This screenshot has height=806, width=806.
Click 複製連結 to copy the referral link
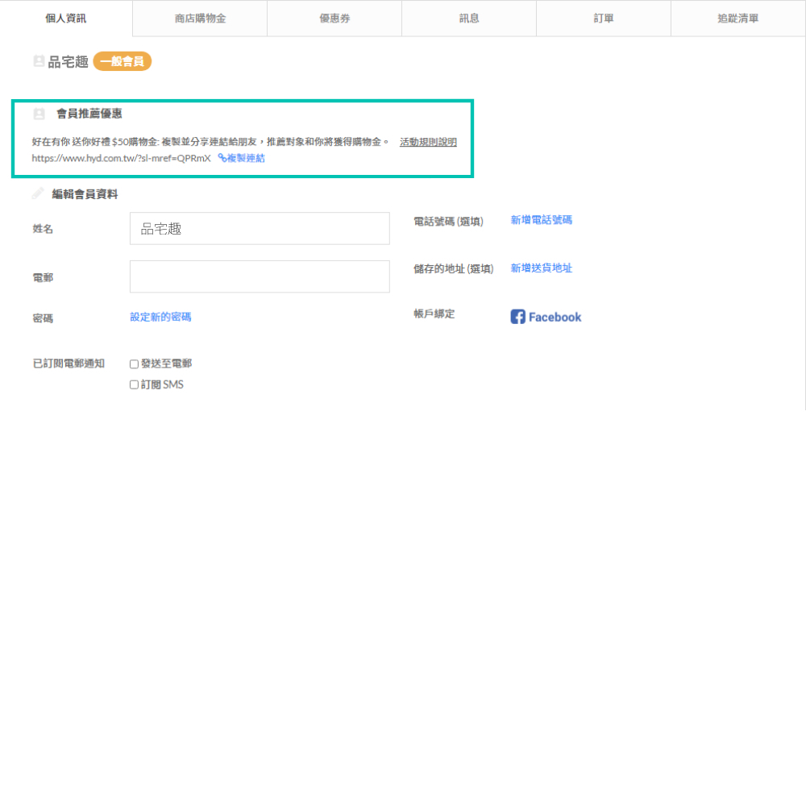pos(242,159)
